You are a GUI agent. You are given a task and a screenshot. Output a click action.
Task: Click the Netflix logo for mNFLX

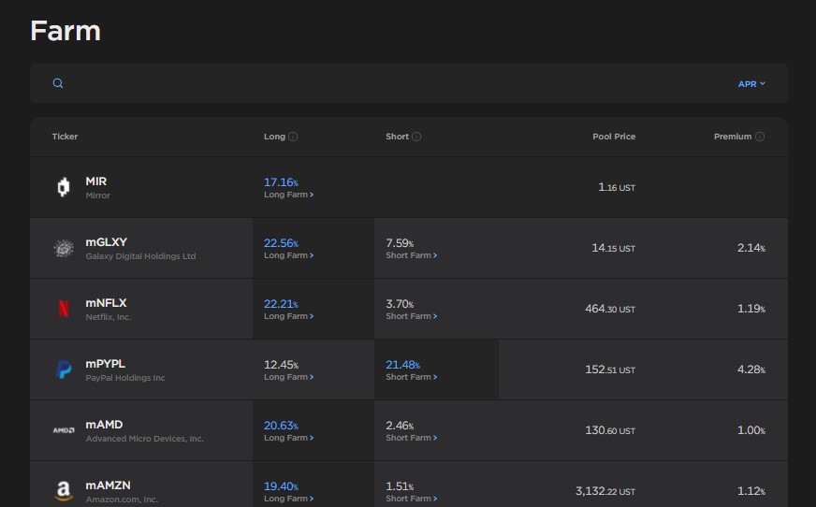coord(64,309)
